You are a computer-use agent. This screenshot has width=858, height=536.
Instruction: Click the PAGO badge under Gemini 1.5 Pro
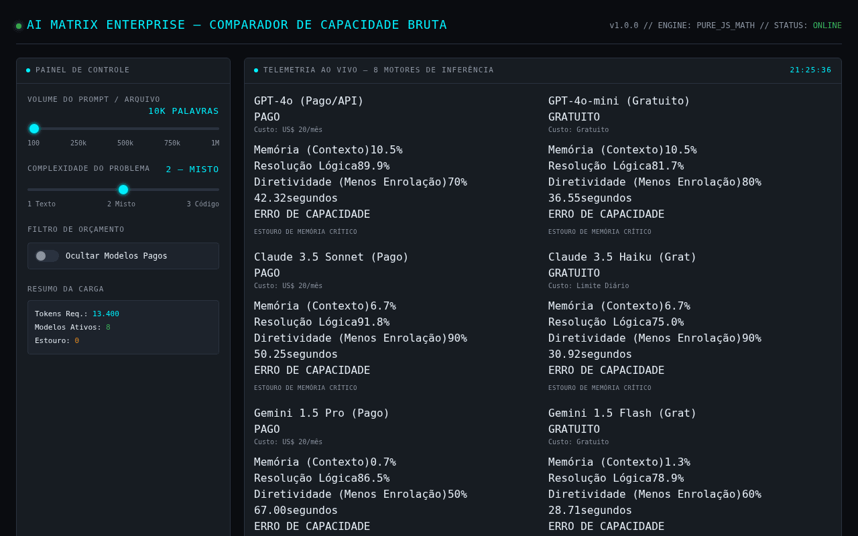(267, 429)
